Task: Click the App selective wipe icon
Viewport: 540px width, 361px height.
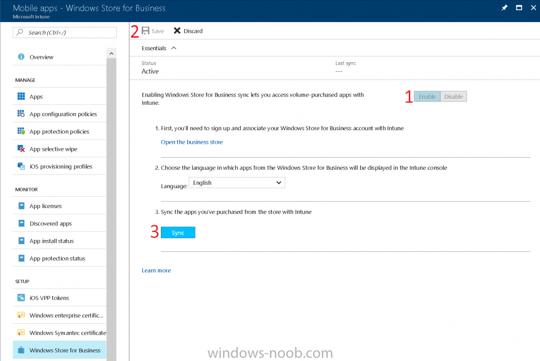Action: tap(21, 149)
